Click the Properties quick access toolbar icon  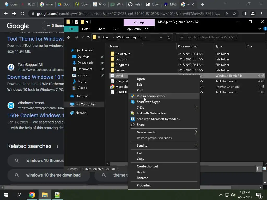77,22
